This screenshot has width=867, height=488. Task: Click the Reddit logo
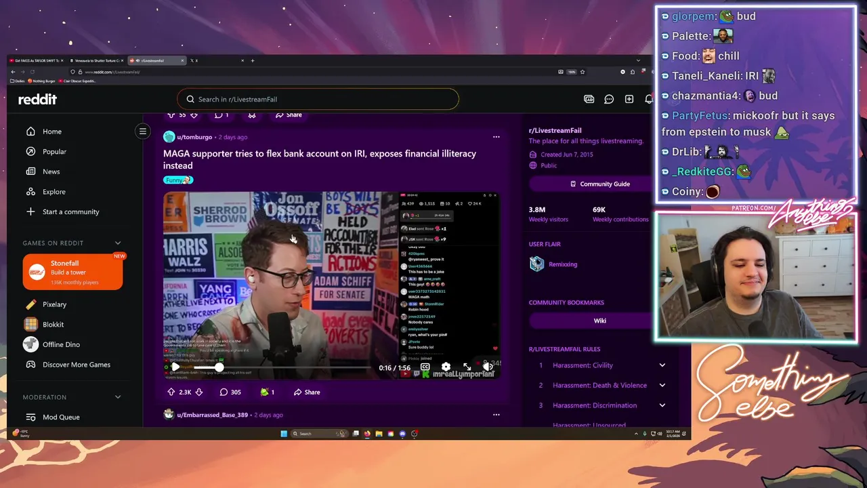37,100
